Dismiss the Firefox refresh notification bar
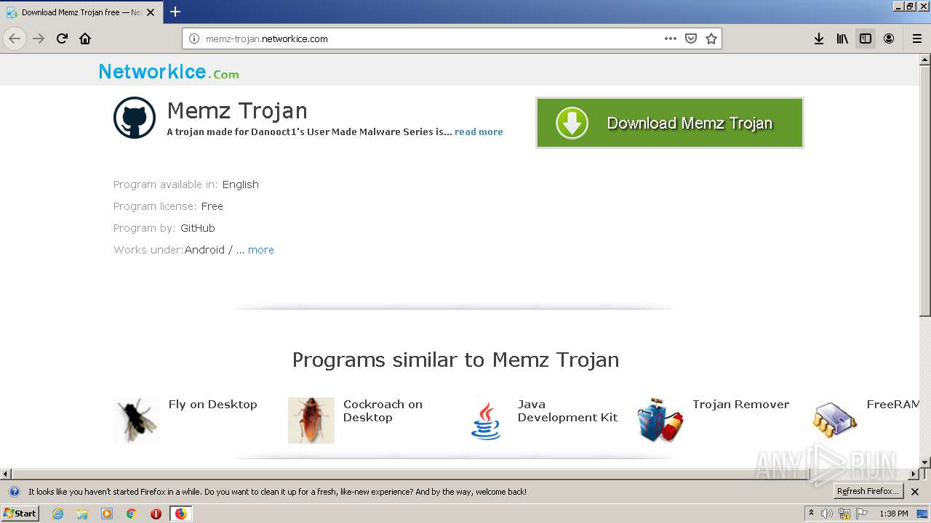The image size is (931, 523). point(915,492)
